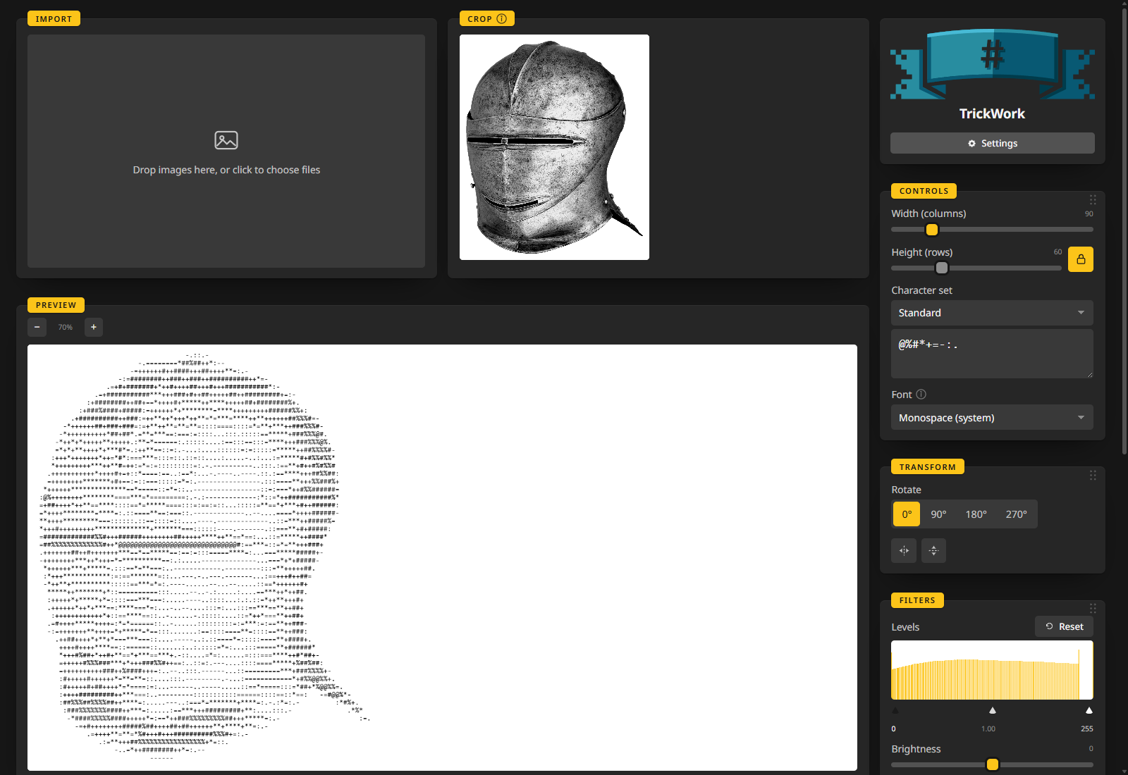
Task: Click the image placeholder icon in Import area
Action: pos(226,140)
